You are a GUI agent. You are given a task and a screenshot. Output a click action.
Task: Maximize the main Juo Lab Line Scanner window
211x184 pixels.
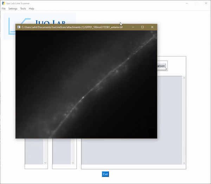pyautogui.click(x=196, y=3)
